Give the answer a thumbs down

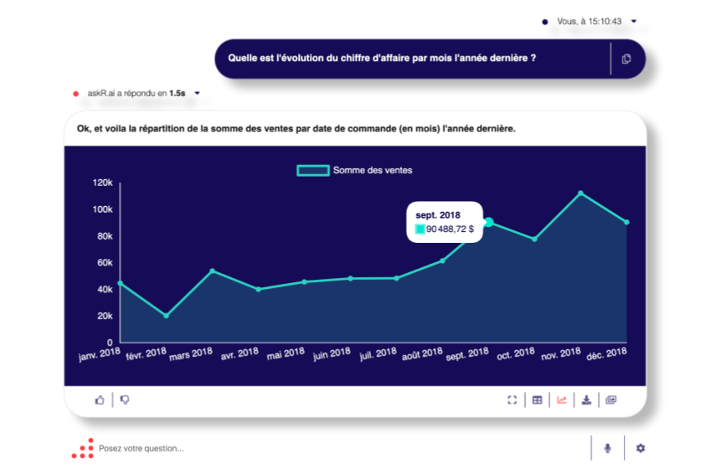125,400
